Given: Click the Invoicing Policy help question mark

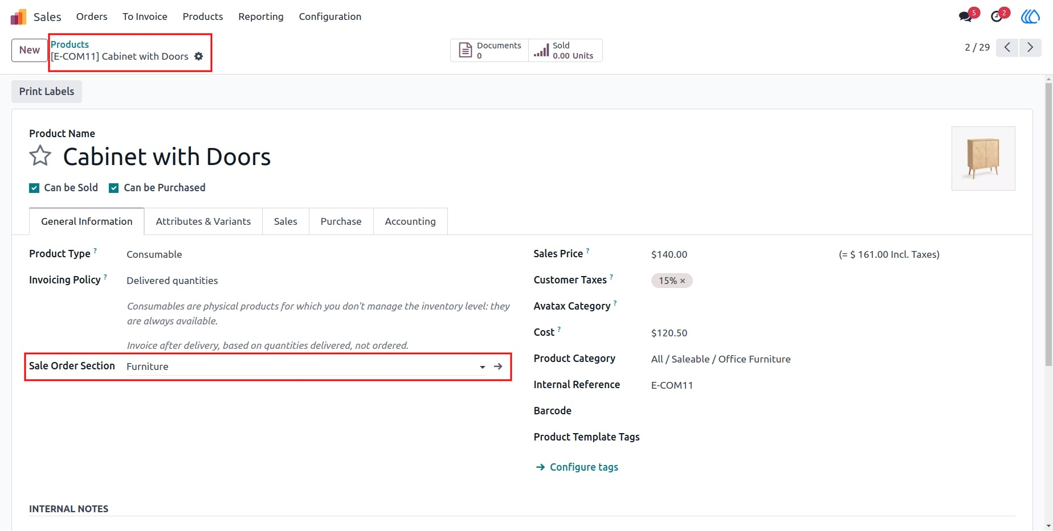Looking at the screenshot, I should pyautogui.click(x=105, y=277).
